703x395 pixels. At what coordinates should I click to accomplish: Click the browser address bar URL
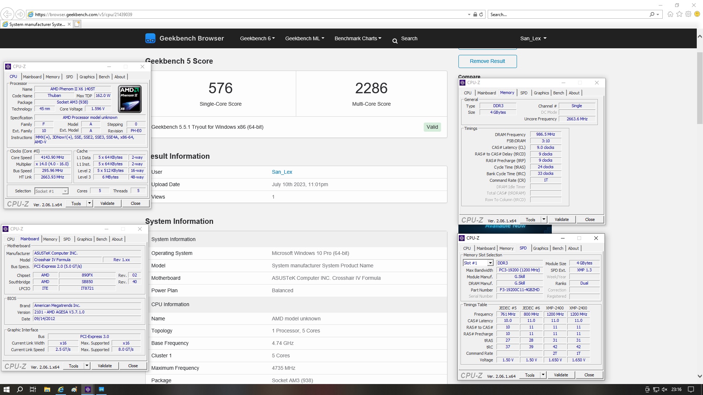[x=83, y=15]
